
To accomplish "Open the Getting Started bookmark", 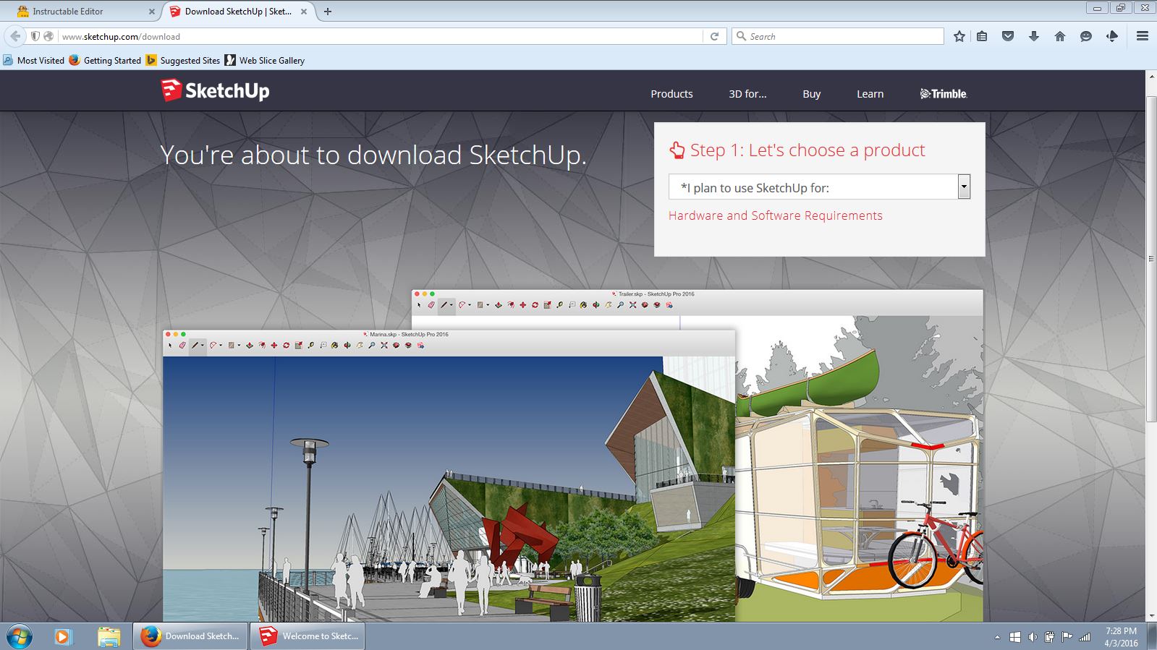I will click(x=105, y=61).
